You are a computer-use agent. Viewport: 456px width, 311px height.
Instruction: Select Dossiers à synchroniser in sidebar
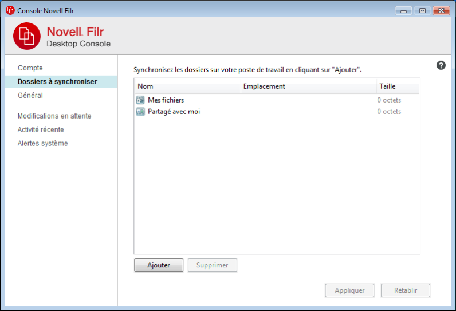(57, 82)
